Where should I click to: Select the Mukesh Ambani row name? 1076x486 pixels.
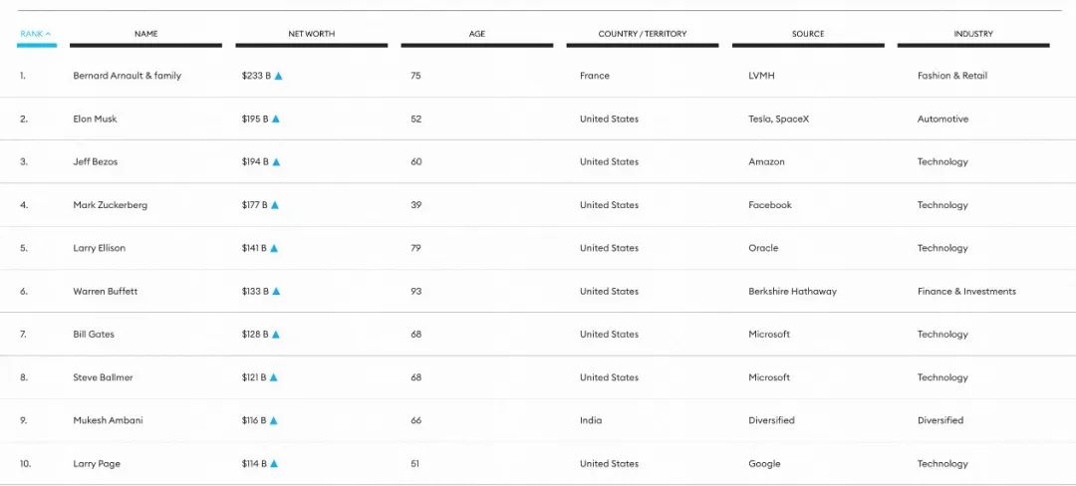(108, 420)
